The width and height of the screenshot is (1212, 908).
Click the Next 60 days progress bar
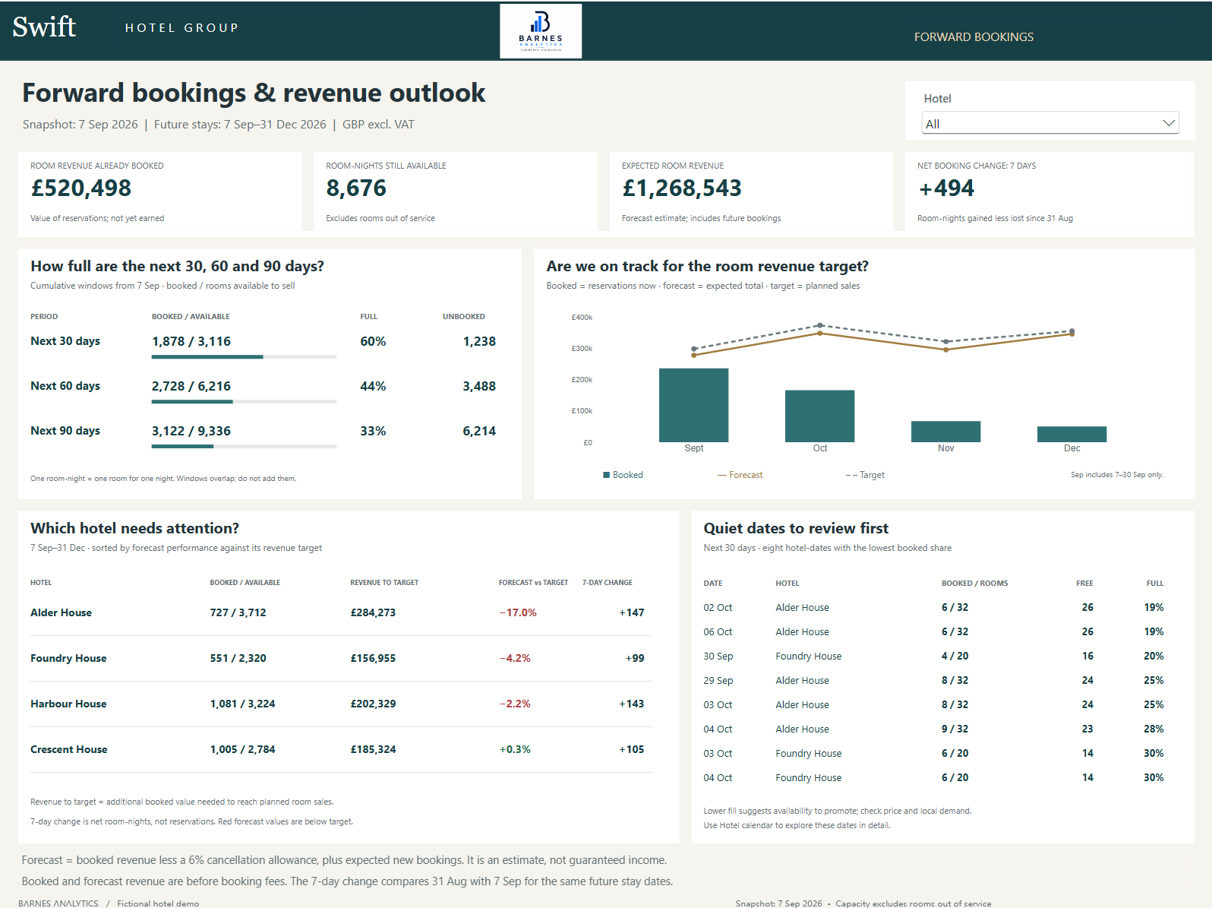tap(244, 401)
